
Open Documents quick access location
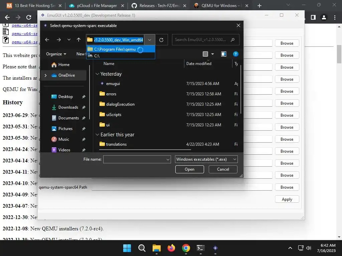click(68, 118)
